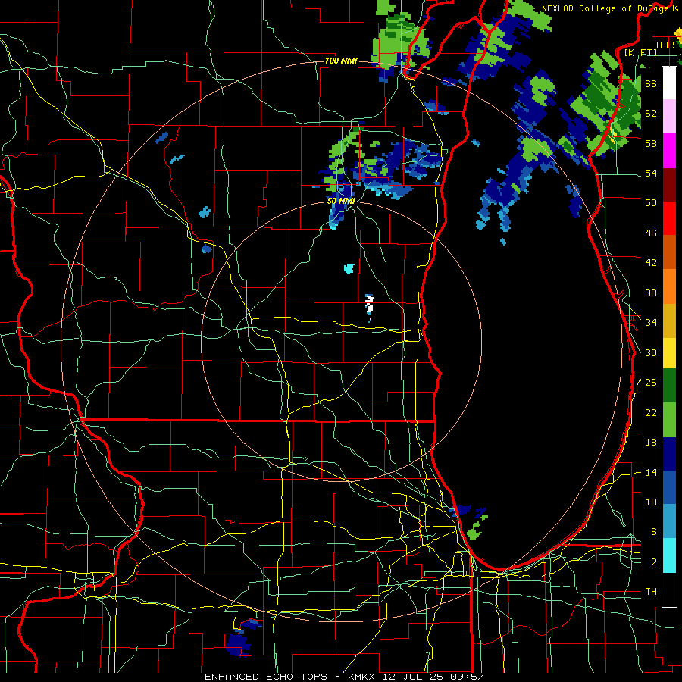The width and height of the screenshot is (682, 682).
Task: Click the '30' legend value
Action: click(x=651, y=352)
